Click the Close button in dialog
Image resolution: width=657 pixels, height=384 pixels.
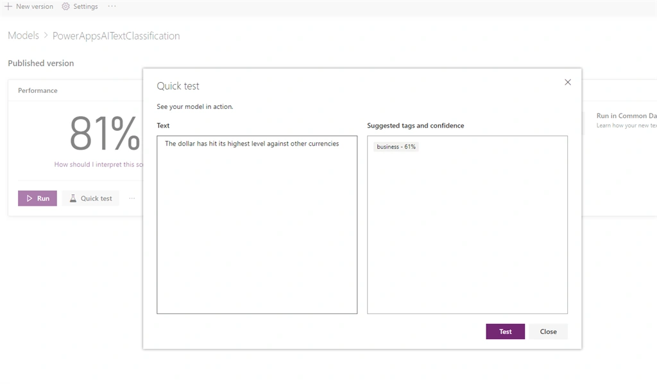[x=548, y=331]
